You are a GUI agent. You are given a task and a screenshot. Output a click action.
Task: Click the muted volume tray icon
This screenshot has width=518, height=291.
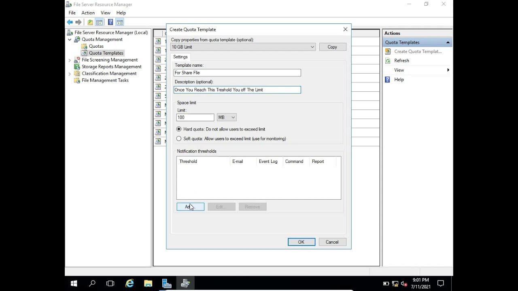click(x=404, y=283)
